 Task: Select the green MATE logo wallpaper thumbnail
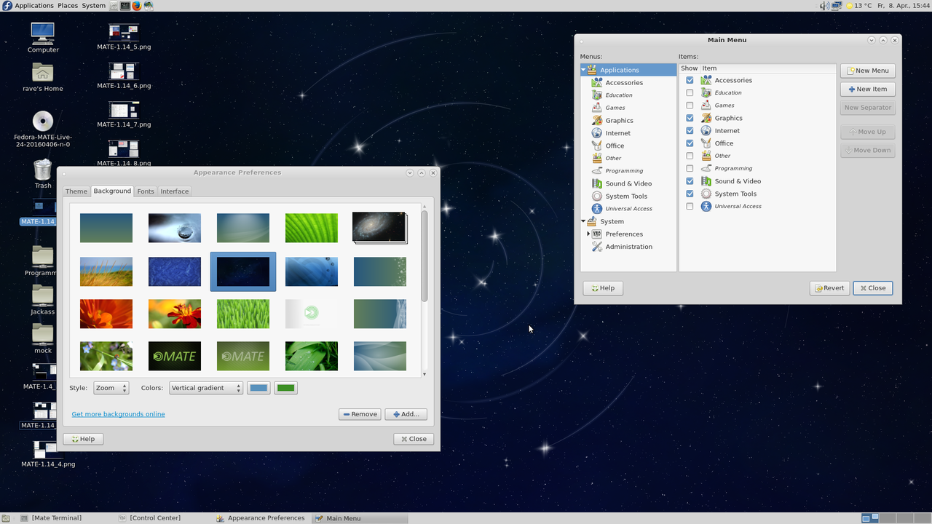(243, 356)
